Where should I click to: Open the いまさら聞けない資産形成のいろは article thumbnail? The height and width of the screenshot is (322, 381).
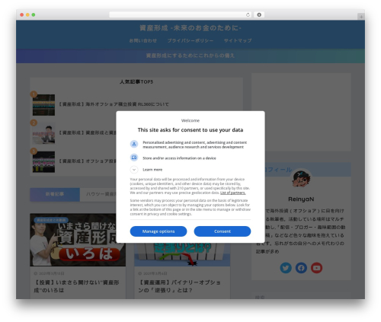click(78, 240)
